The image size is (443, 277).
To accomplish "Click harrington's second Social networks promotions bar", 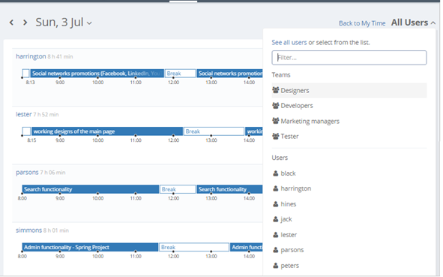I will pyautogui.click(x=229, y=74).
